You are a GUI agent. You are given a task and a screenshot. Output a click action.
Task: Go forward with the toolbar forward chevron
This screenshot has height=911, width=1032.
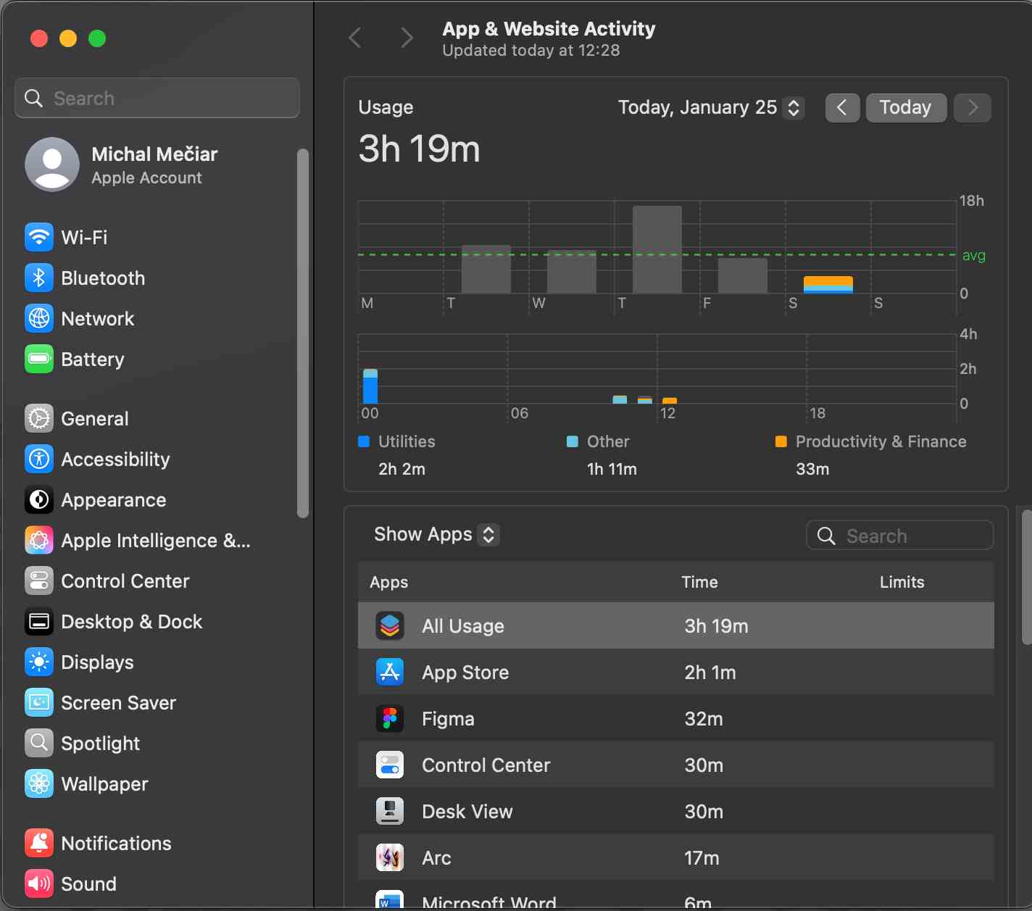point(407,38)
